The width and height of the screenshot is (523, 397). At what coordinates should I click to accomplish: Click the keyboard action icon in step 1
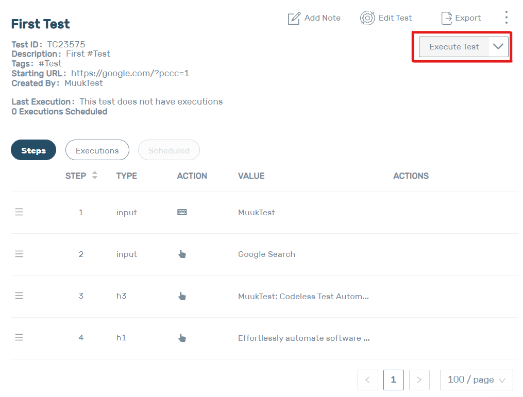click(182, 212)
